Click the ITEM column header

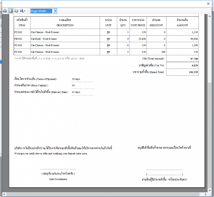coord(22,23)
